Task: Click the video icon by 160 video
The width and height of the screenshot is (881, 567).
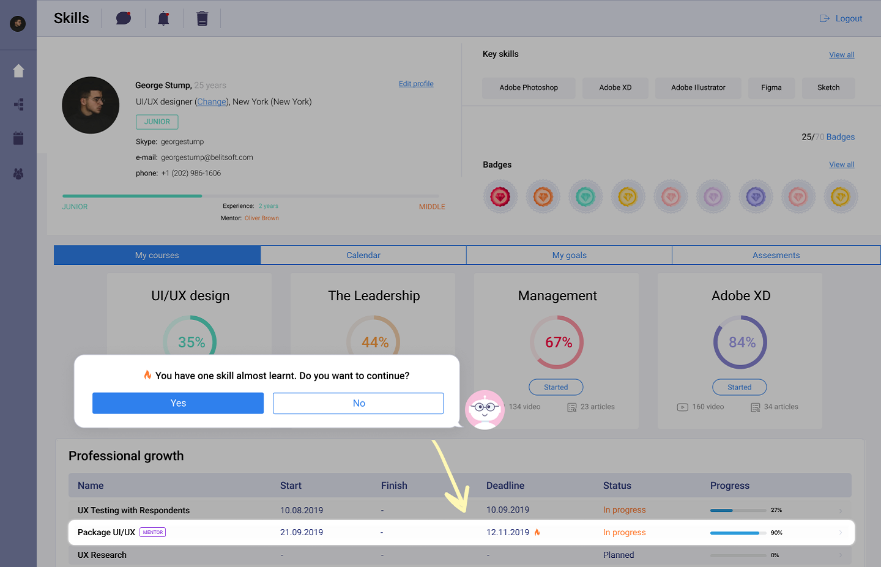Action: click(x=683, y=407)
